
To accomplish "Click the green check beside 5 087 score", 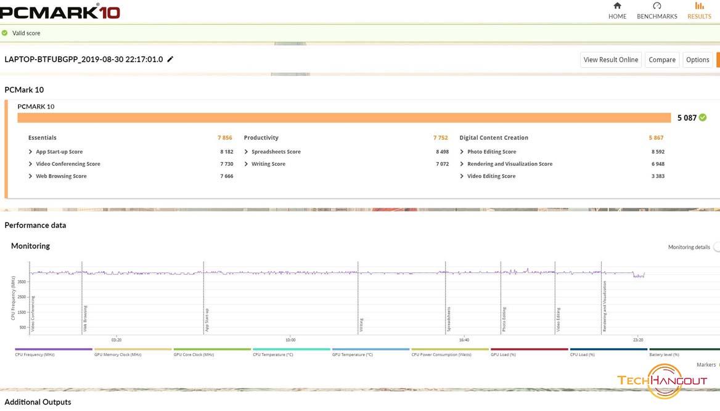I will click(x=703, y=118).
